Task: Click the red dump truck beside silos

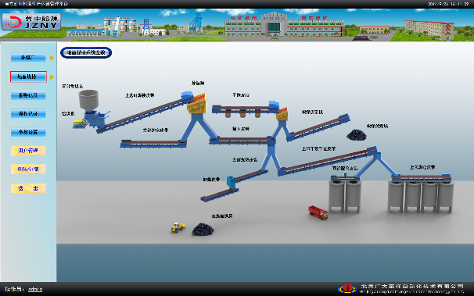Action: tap(318, 212)
